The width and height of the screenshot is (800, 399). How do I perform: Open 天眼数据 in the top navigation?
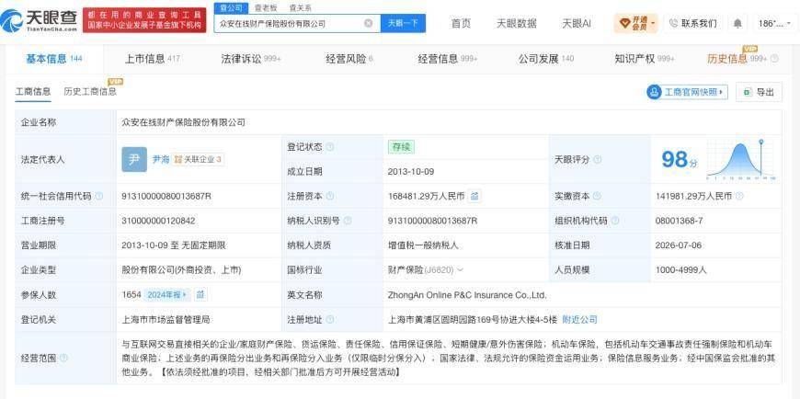tap(517, 24)
